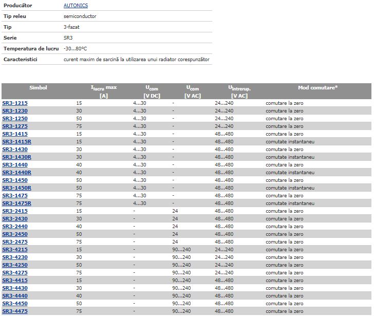Click the SR3-2450 product link
The image size is (374, 316).
pos(15,234)
